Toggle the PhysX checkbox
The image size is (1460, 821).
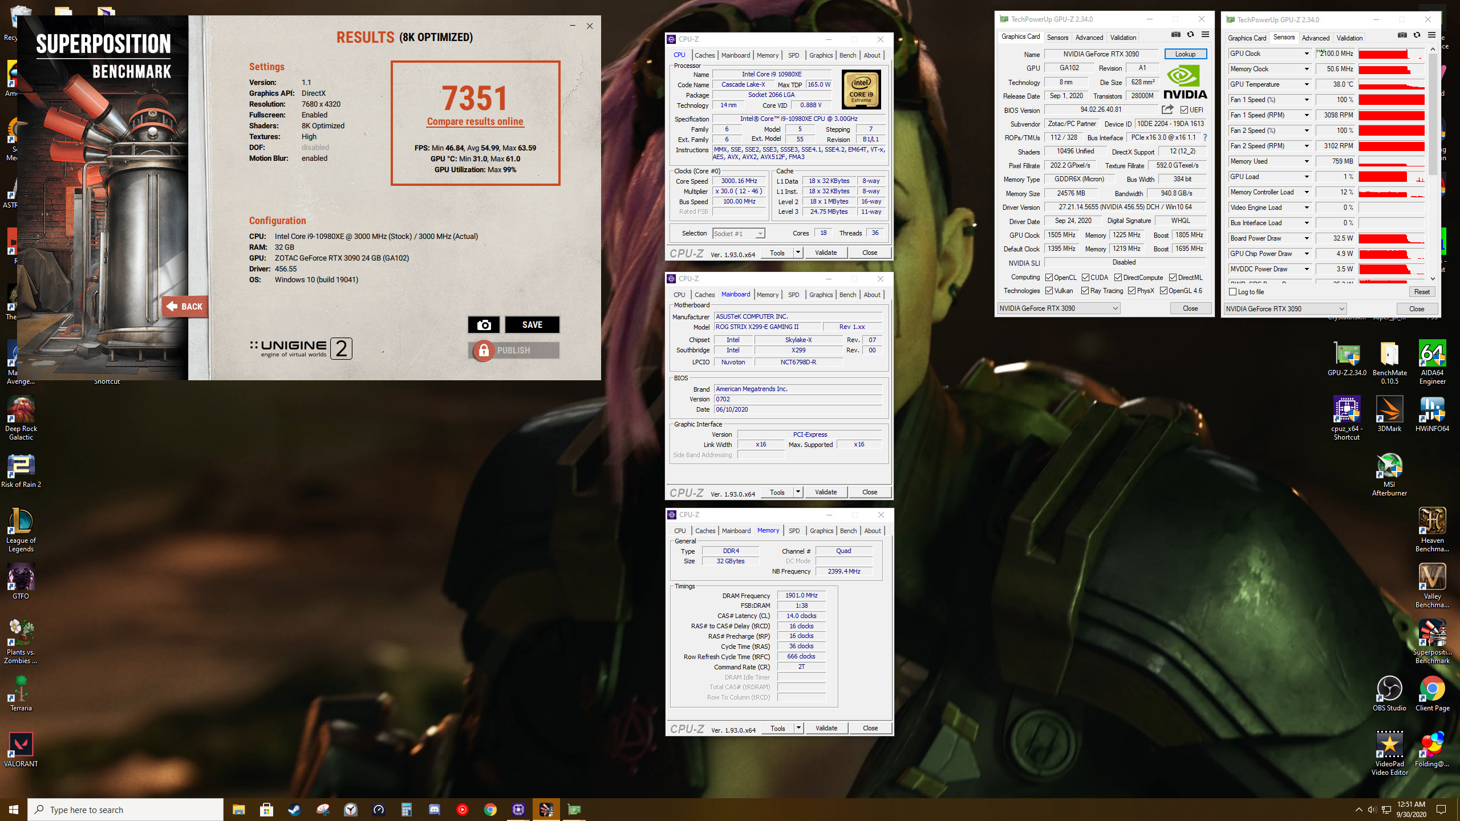click(x=1131, y=291)
